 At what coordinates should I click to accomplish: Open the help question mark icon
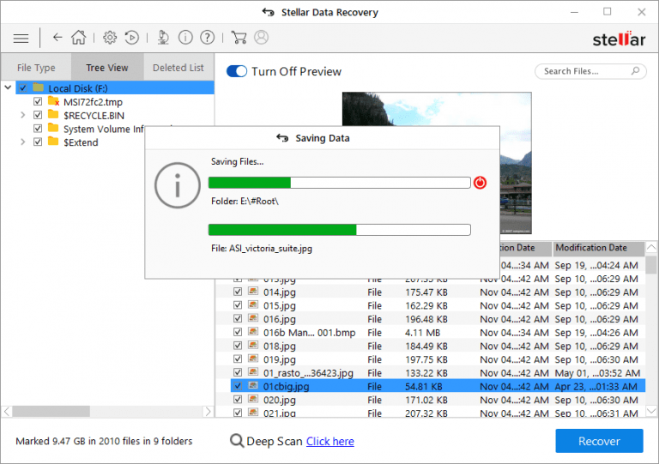pyautogui.click(x=207, y=38)
